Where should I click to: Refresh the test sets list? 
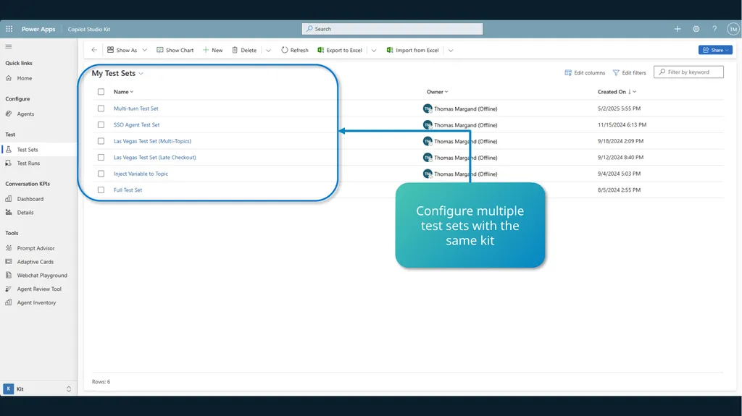(x=294, y=50)
